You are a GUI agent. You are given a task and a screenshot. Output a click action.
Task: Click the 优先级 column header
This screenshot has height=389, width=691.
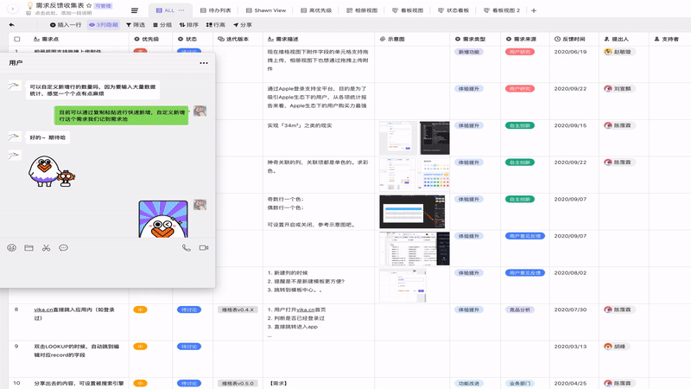coord(150,39)
